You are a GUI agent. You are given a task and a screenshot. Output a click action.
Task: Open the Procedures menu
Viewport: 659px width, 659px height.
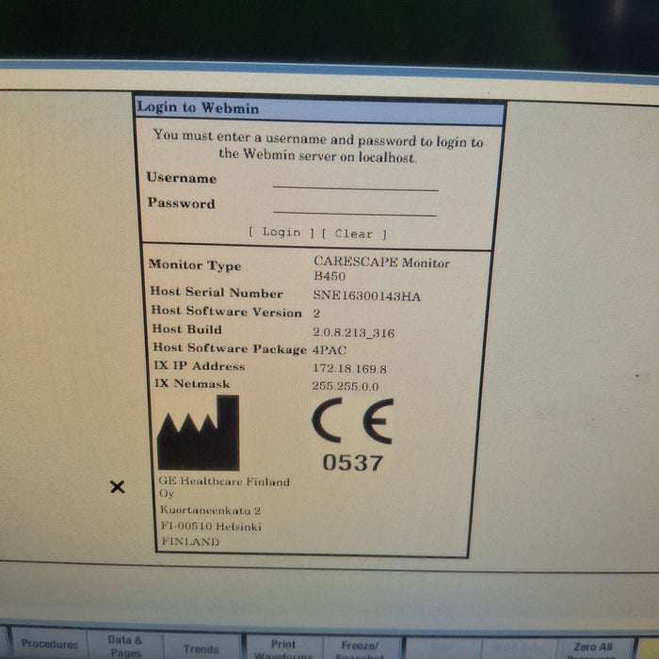(x=49, y=645)
